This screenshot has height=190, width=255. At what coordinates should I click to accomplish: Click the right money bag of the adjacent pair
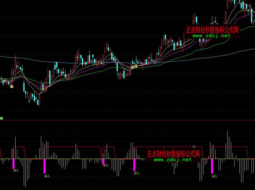coord(136,66)
